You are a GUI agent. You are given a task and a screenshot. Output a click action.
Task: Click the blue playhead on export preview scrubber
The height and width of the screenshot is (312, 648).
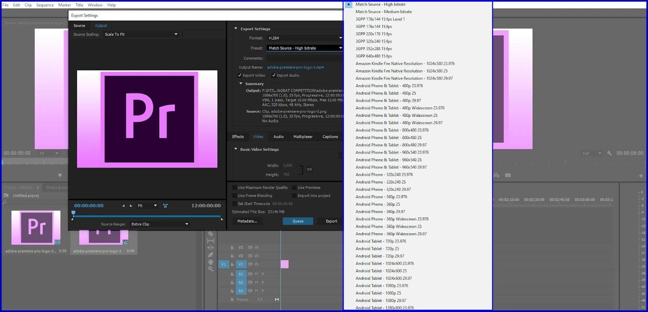point(73,213)
